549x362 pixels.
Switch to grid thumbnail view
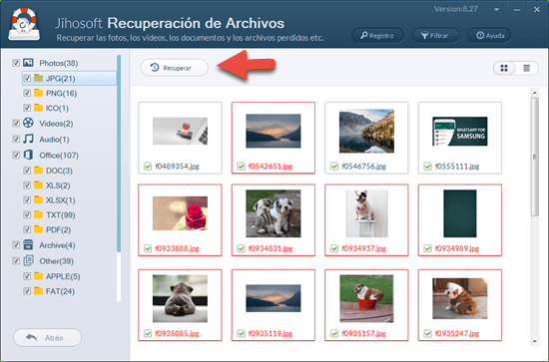click(504, 68)
